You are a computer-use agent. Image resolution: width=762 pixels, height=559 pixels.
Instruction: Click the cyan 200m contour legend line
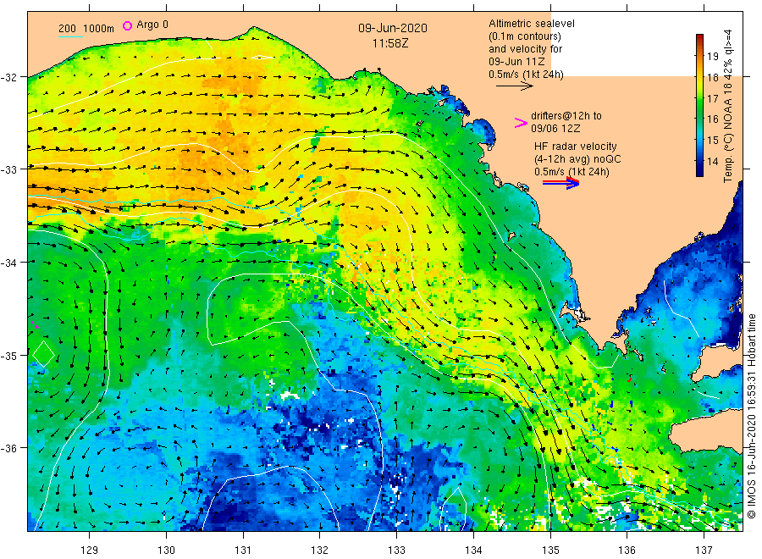pos(70,36)
